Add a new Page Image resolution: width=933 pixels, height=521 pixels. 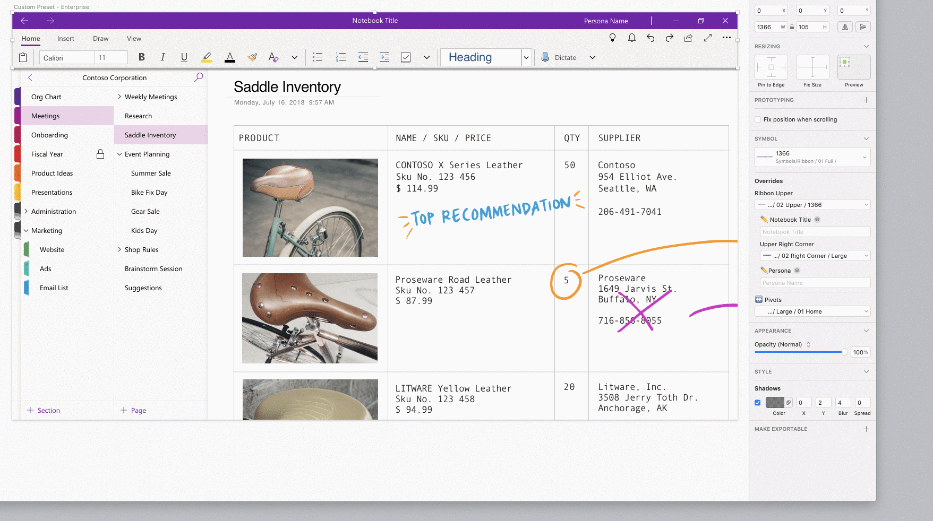[133, 410]
